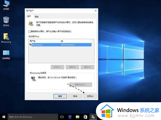The height and width of the screenshot is (120, 161).
Task: Click the Reset Password button
Action: [x=80, y=85]
